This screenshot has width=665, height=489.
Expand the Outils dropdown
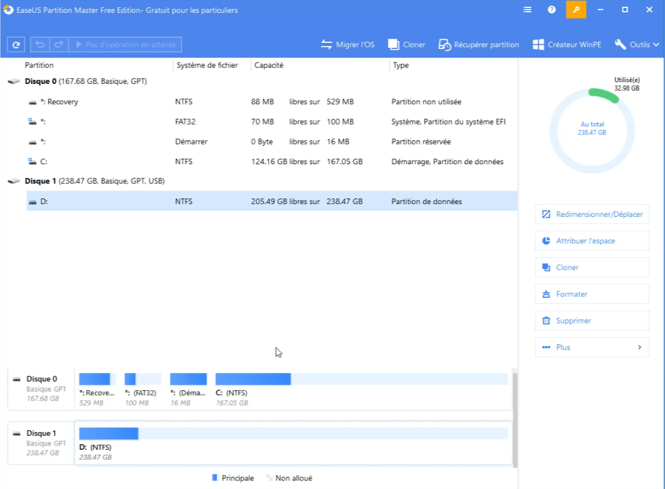click(636, 44)
